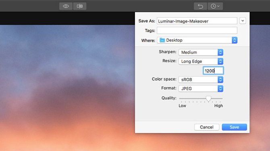The width and height of the screenshot is (270, 151).
Task: Click the blue Save button
Action: [x=235, y=127]
